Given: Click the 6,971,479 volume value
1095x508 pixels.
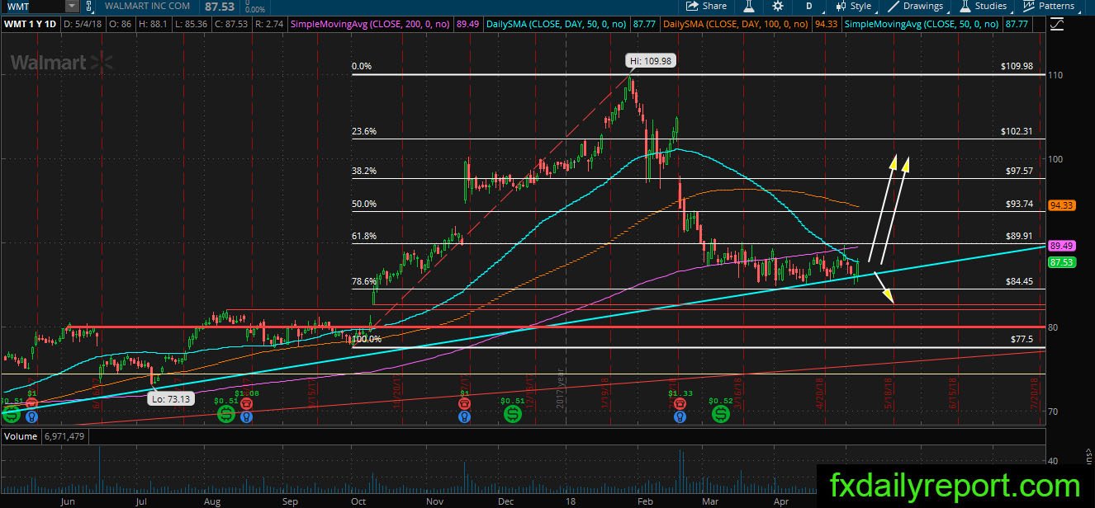Looking at the screenshot, I should click(x=65, y=435).
